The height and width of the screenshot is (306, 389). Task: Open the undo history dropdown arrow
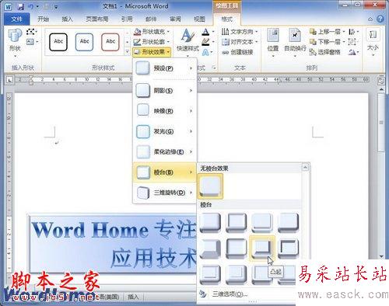37,6
